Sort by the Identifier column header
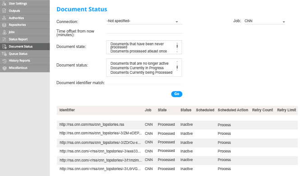The height and width of the screenshot is (176, 303). pyautogui.click(x=67, y=110)
